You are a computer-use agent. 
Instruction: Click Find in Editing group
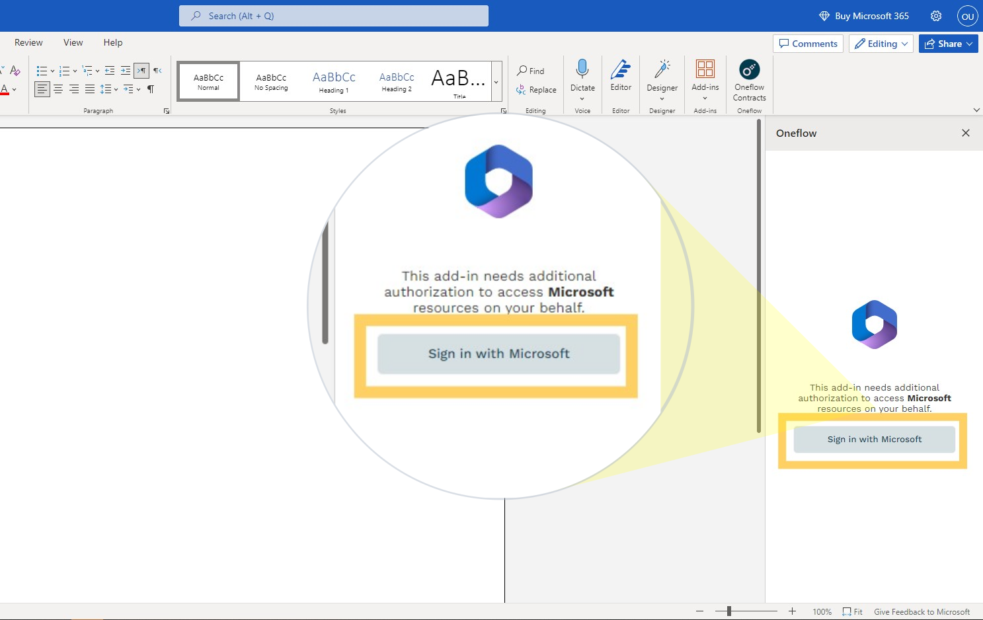point(531,71)
